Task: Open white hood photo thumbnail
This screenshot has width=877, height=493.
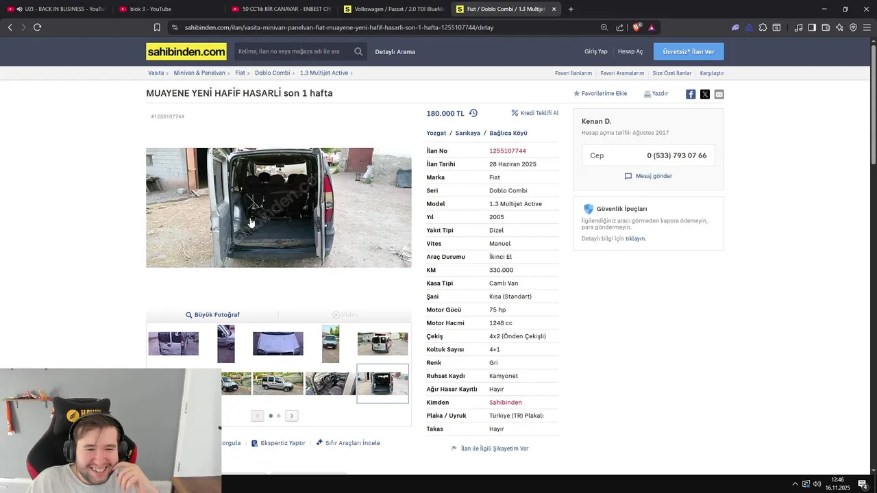Action: click(x=278, y=344)
